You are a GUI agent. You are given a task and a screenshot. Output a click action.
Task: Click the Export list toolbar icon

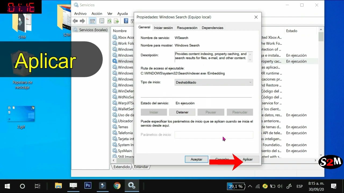[116, 21]
